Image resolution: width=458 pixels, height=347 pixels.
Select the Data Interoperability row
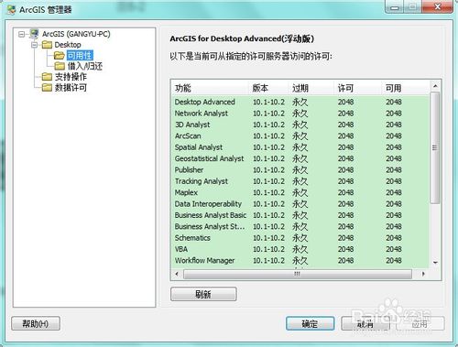click(300, 204)
